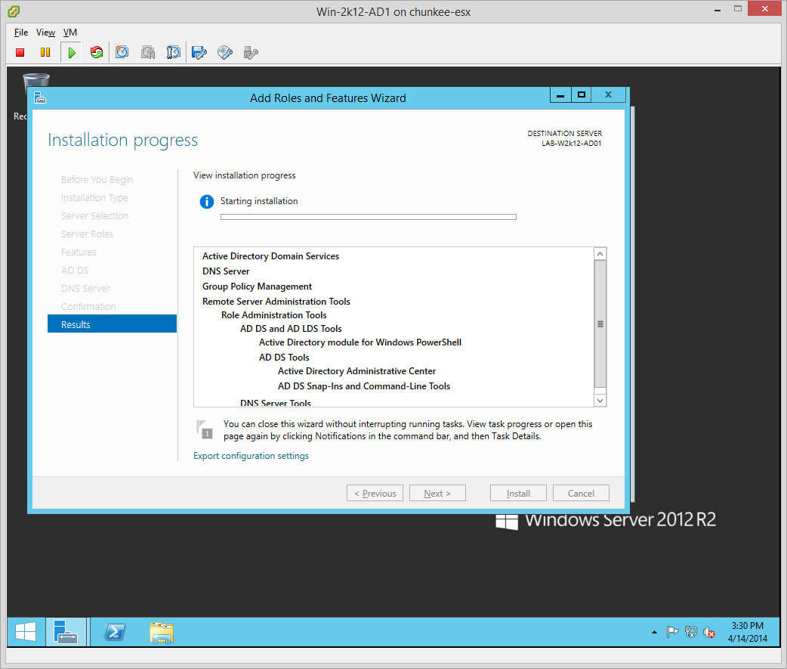Screen dimensions: 787x669
Task: Open the VM menu
Action: coord(70,33)
